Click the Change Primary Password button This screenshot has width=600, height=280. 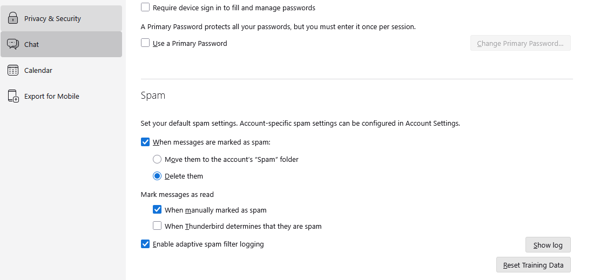pyautogui.click(x=520, y=43)
